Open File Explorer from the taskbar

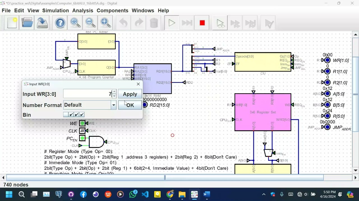[182, 194]
